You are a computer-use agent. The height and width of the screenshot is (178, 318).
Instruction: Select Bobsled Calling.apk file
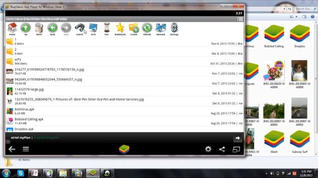click(124, 121)
